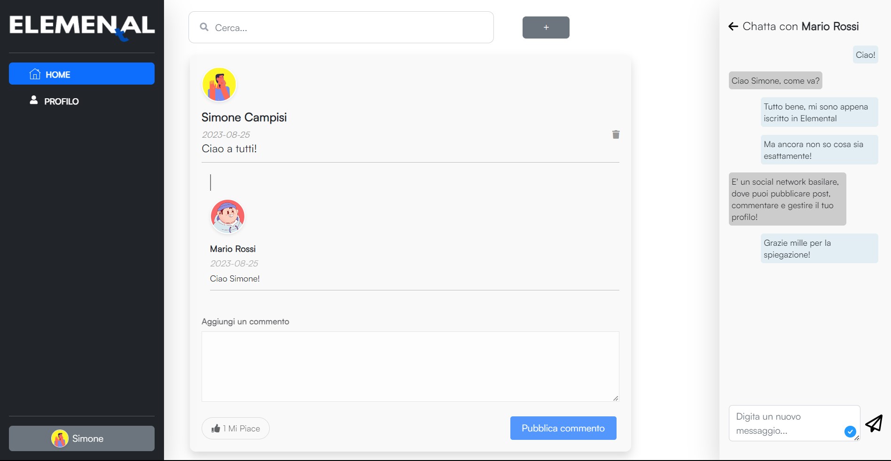
Task: Click the Aggiungi un commento text area
Action: pos(410,366)
